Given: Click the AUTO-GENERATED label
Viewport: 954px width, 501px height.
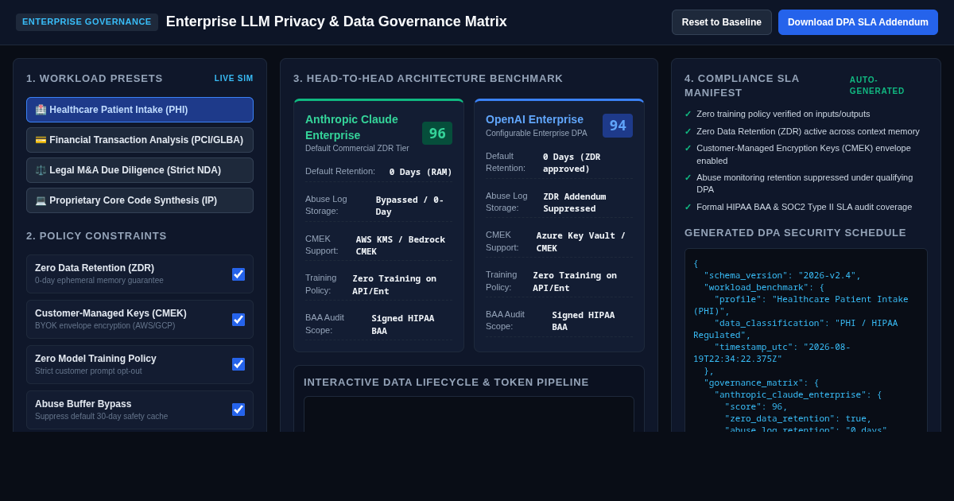Looking at the screenshot, I should click(877, 85).
